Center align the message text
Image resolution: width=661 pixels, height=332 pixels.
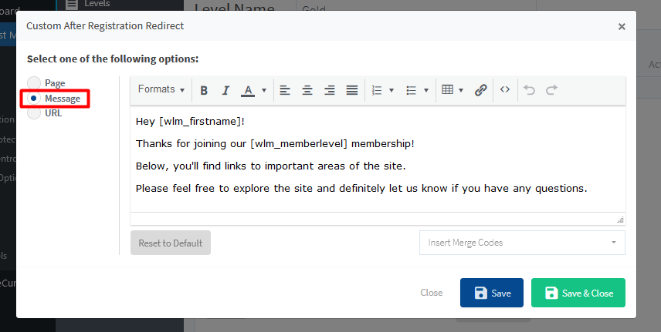307,89
